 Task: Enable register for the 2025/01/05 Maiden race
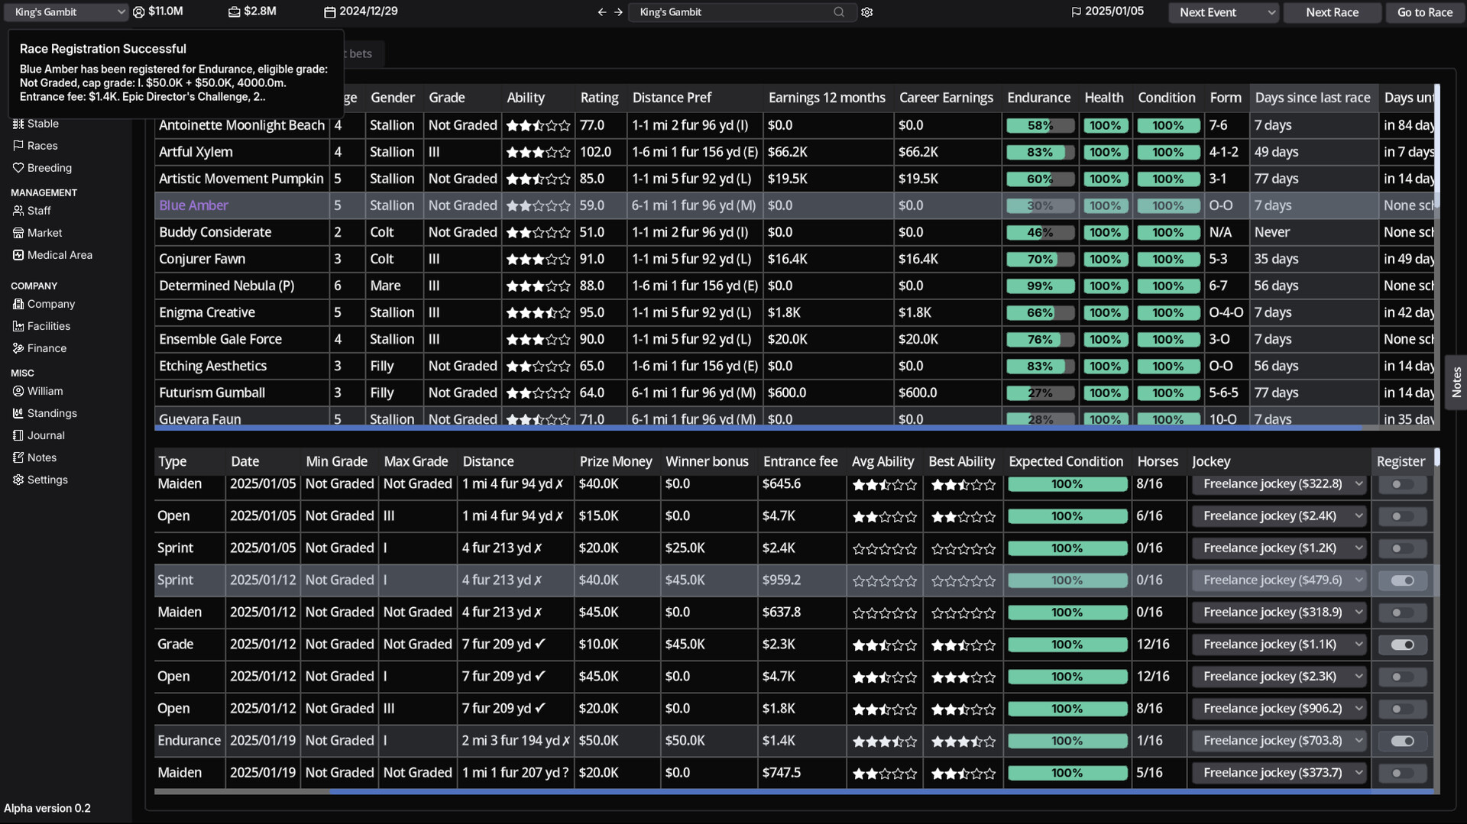(1402, 484)
